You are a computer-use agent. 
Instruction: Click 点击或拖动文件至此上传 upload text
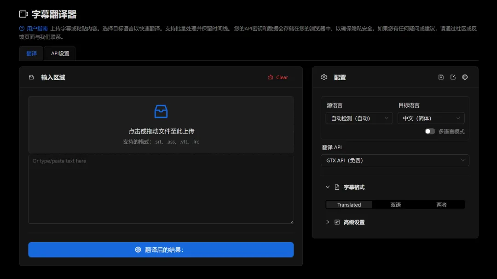pos(162,131)
